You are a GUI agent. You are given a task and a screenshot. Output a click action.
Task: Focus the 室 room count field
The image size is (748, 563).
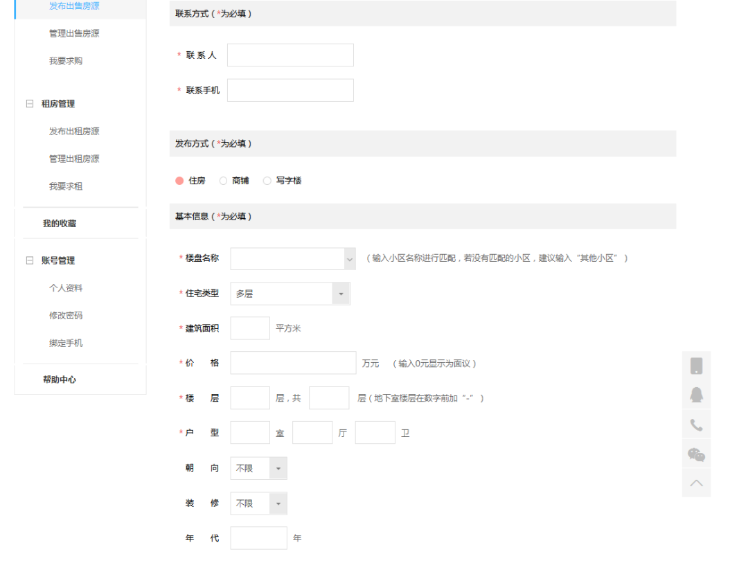click(x=250, y=433)
